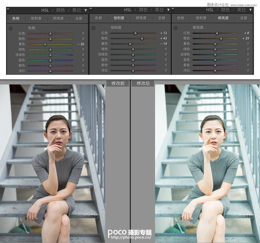
Task: Collapse the first HSL panel with its triangle
Action: pyautogui.click(x=86, y=10)
